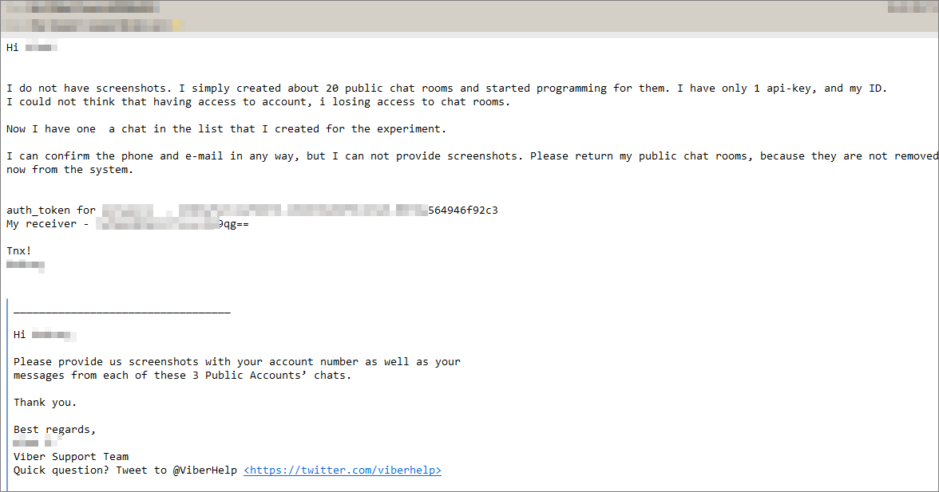Click the Tnx! closing line
Viewport: 939px width, 492px height.
coord(19,250)
